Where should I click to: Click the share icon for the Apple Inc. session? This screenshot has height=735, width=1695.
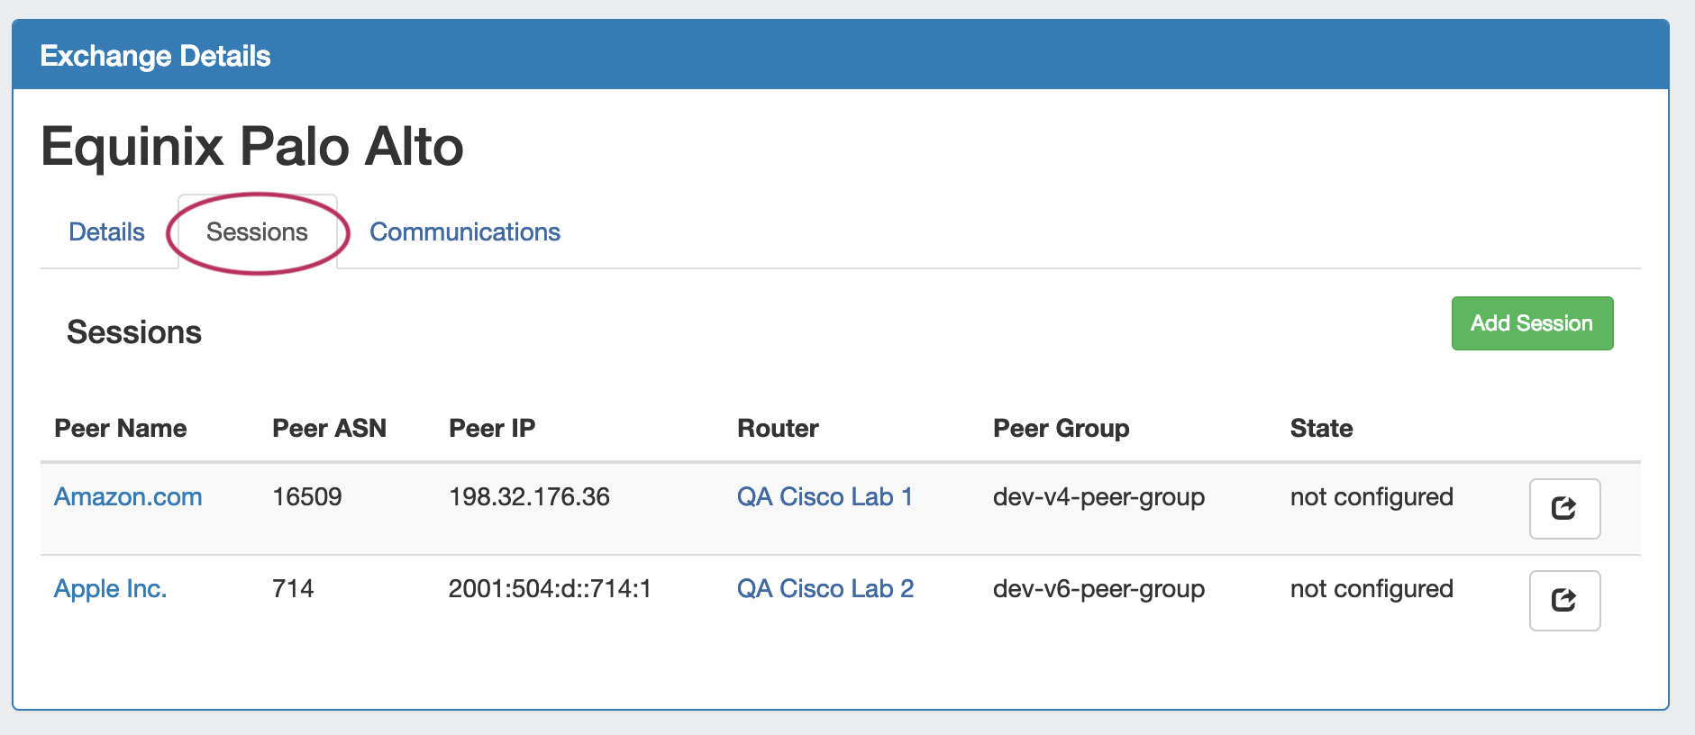tap(1564, 601)
